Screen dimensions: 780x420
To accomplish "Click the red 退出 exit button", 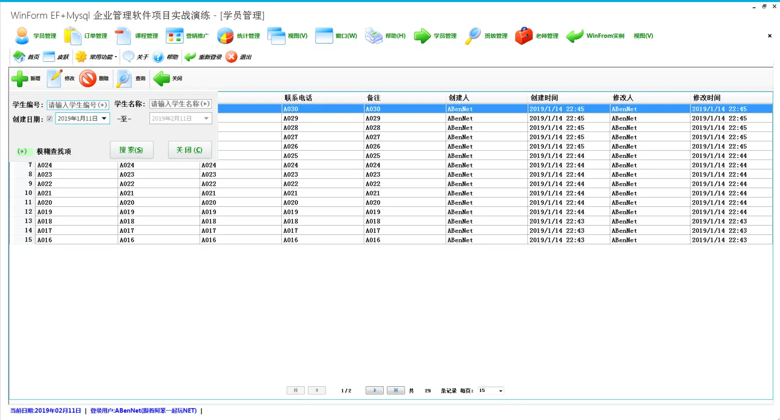I will [x=239, y=57].
